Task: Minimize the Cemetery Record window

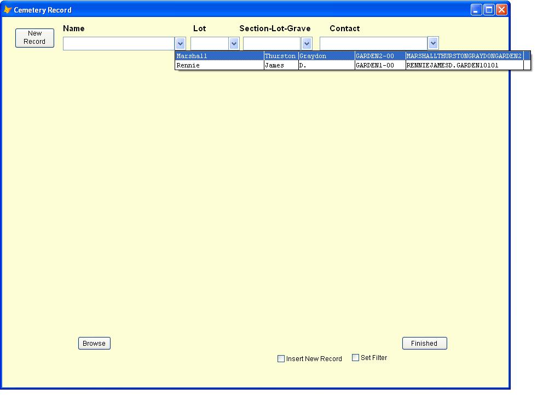Action: [x=476, y=10]
